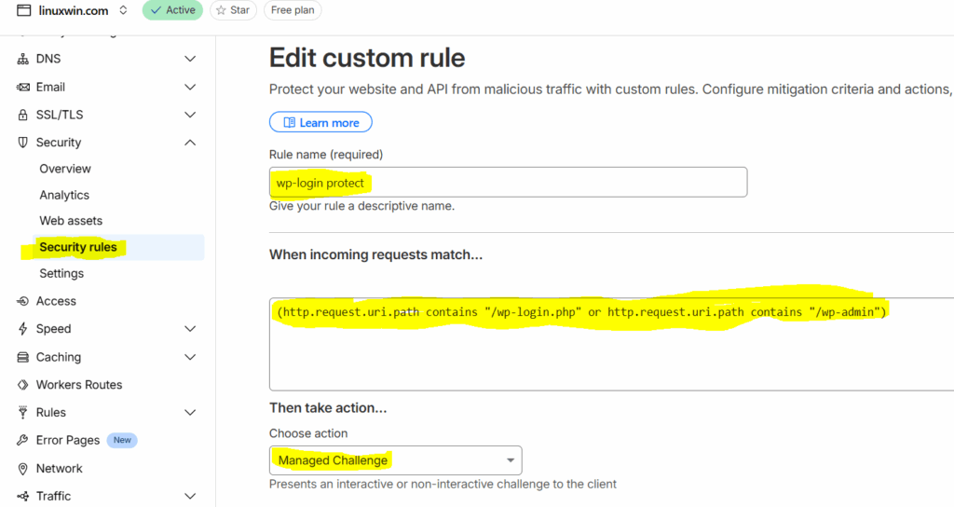This screenshot has width=954, height=507.
Task: Click the Caching drive icon
Action: 22,357
